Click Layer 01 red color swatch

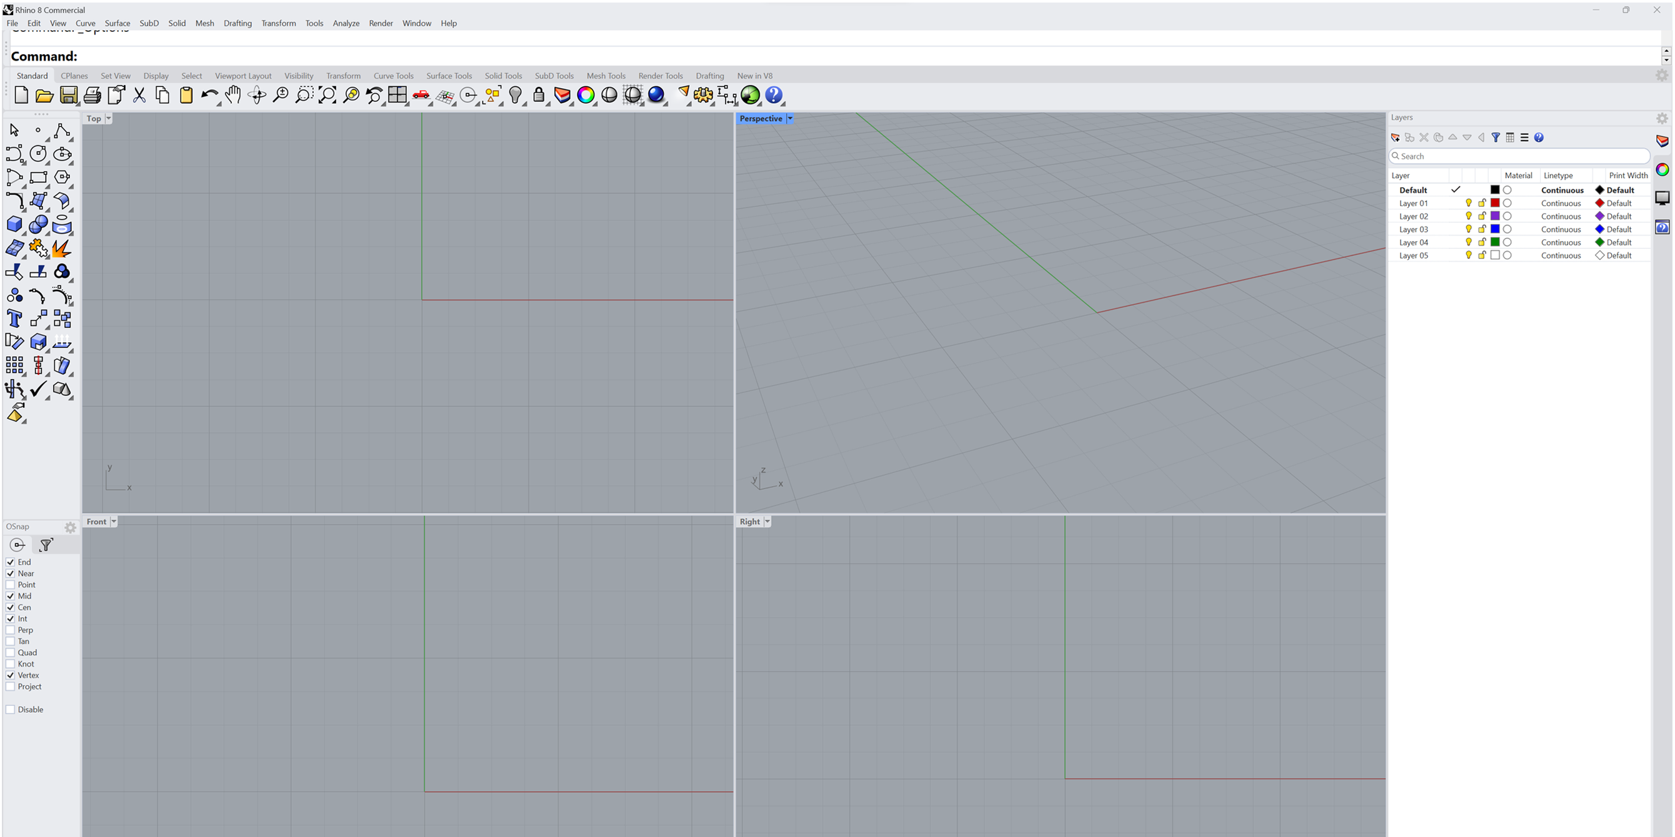[x=1495, y=204]
